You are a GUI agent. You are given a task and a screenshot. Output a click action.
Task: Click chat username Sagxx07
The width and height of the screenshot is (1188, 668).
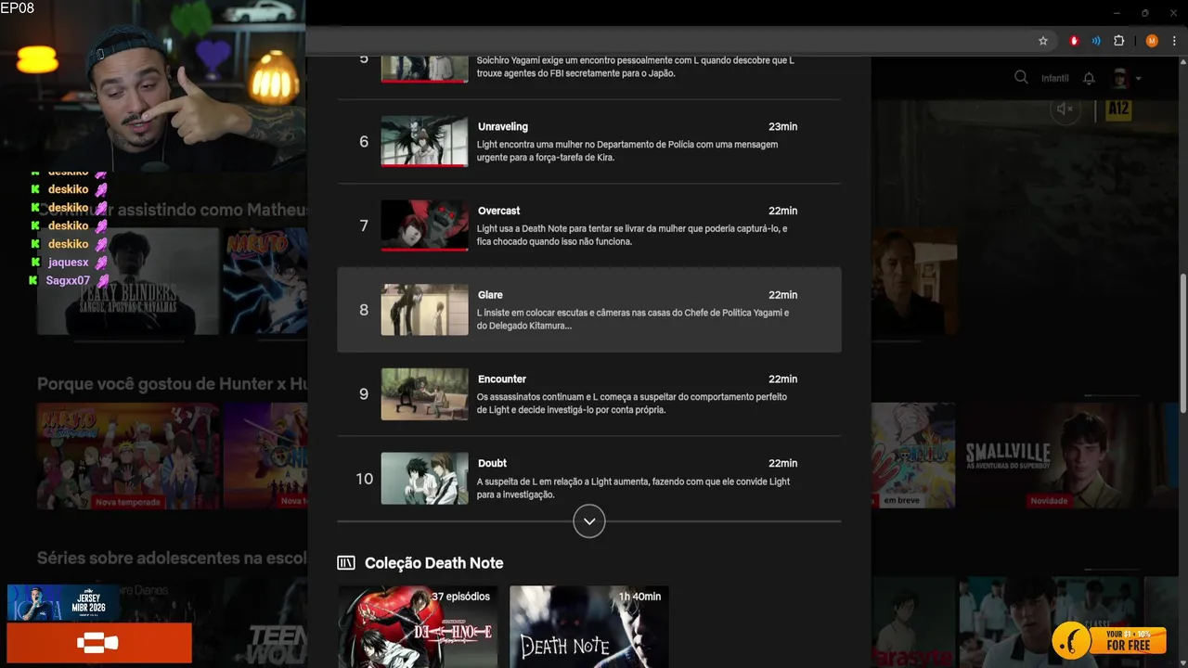coord(68,280)
